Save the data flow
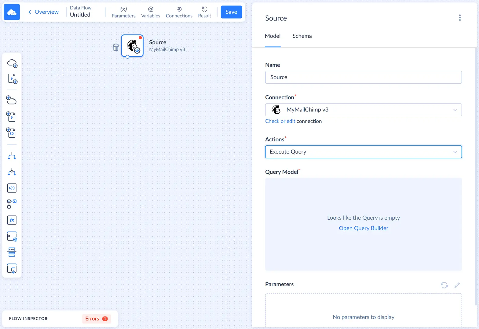The width and height of the screenshot is (479, 329). point(231,12)
